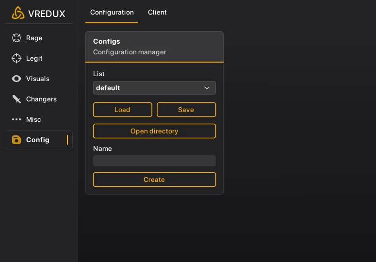Open Misc using the three-dots icon
The height and width of the screenshot is (262, 376).
click(16, 119)
